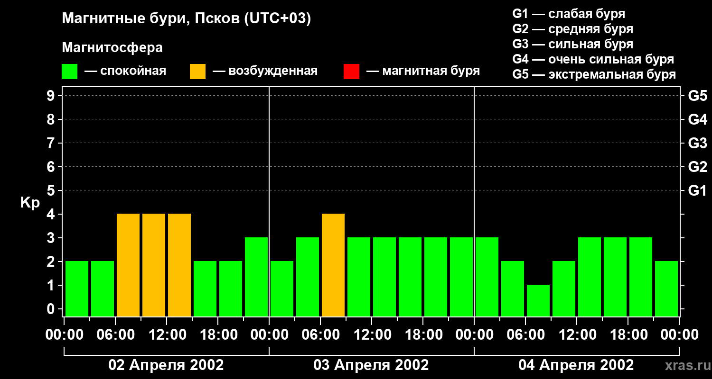Image resolution: width=712 pixels, height=379 pixels.
Task: Click the '12:00' time tick under 02 Апреля
Action: click(x=167, y=335)
